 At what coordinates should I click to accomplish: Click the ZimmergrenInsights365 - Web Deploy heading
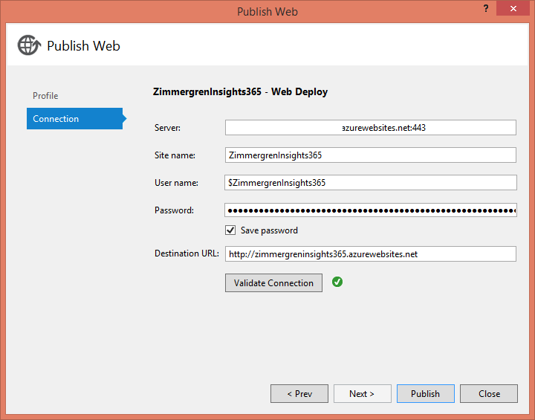(x=239, y=92)
